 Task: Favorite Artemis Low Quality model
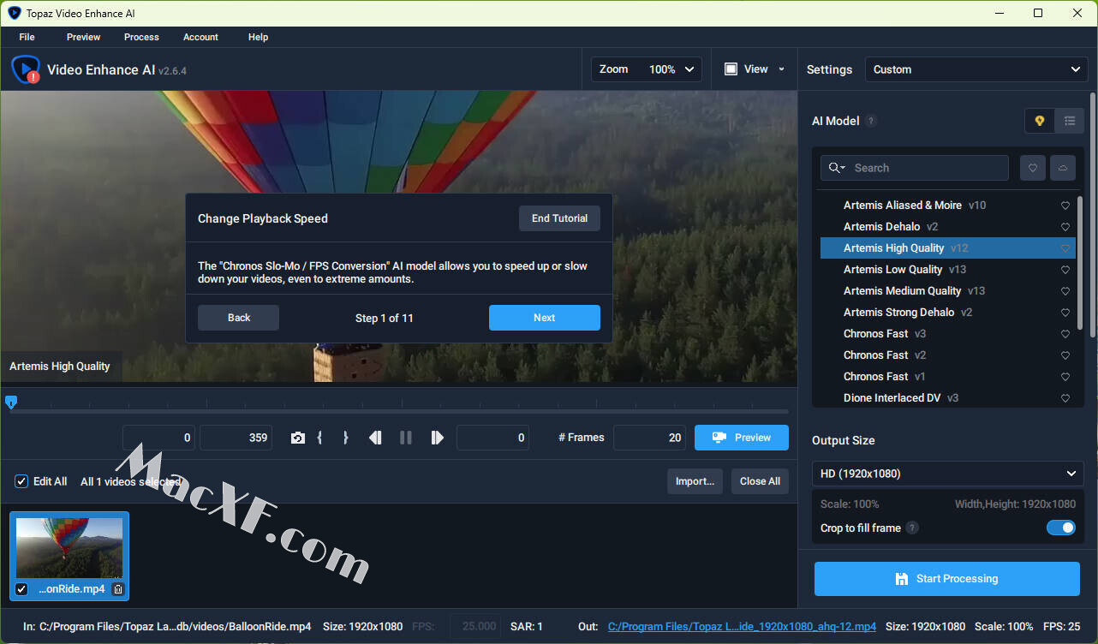(x=1065, y=270)
